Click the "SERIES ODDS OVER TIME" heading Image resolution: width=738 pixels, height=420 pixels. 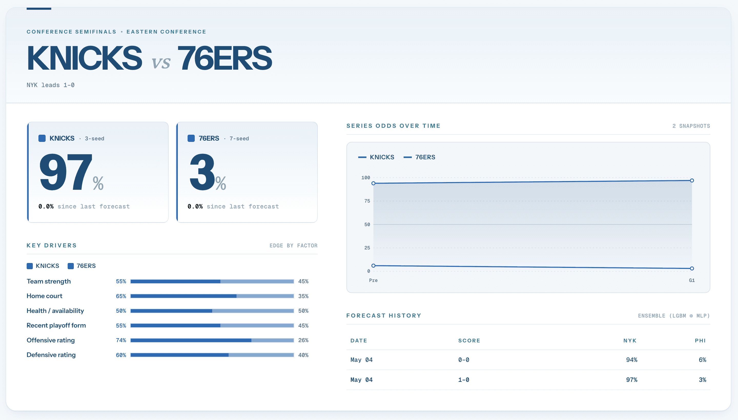click(393, 126)
